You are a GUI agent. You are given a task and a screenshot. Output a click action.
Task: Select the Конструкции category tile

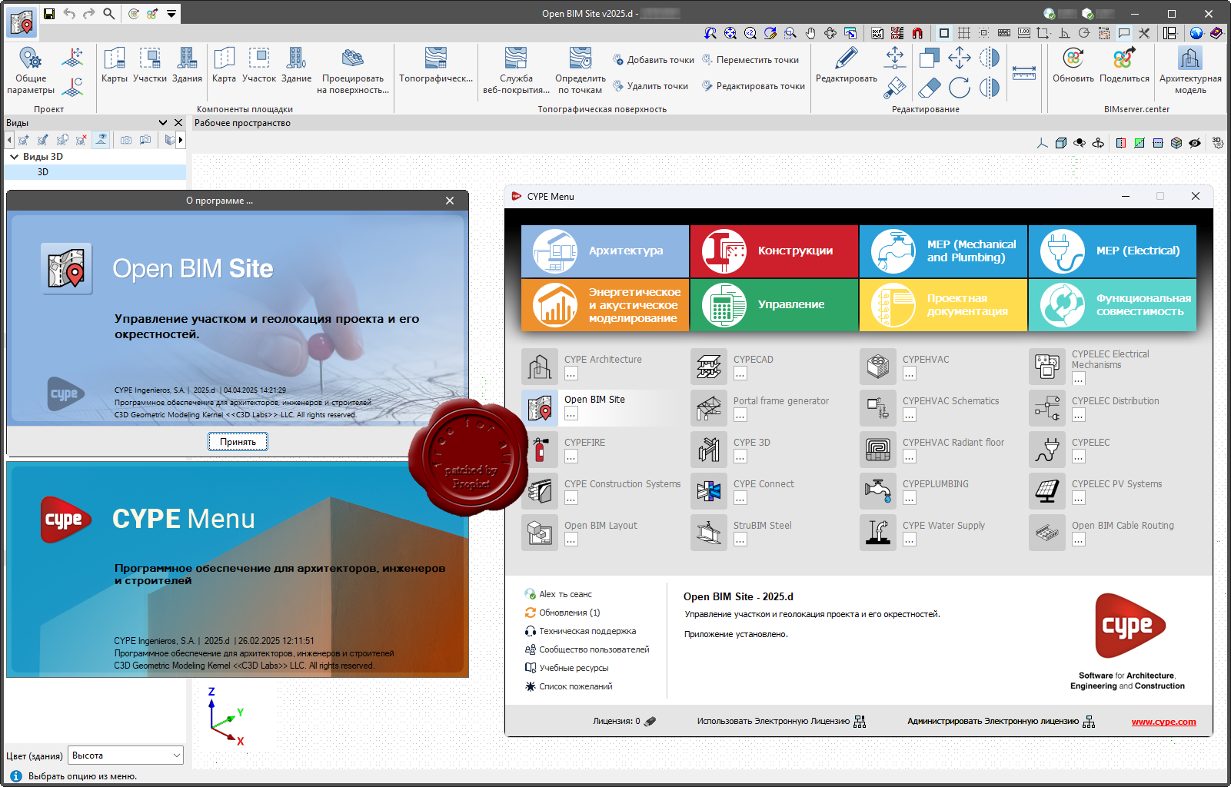[774, 251]
